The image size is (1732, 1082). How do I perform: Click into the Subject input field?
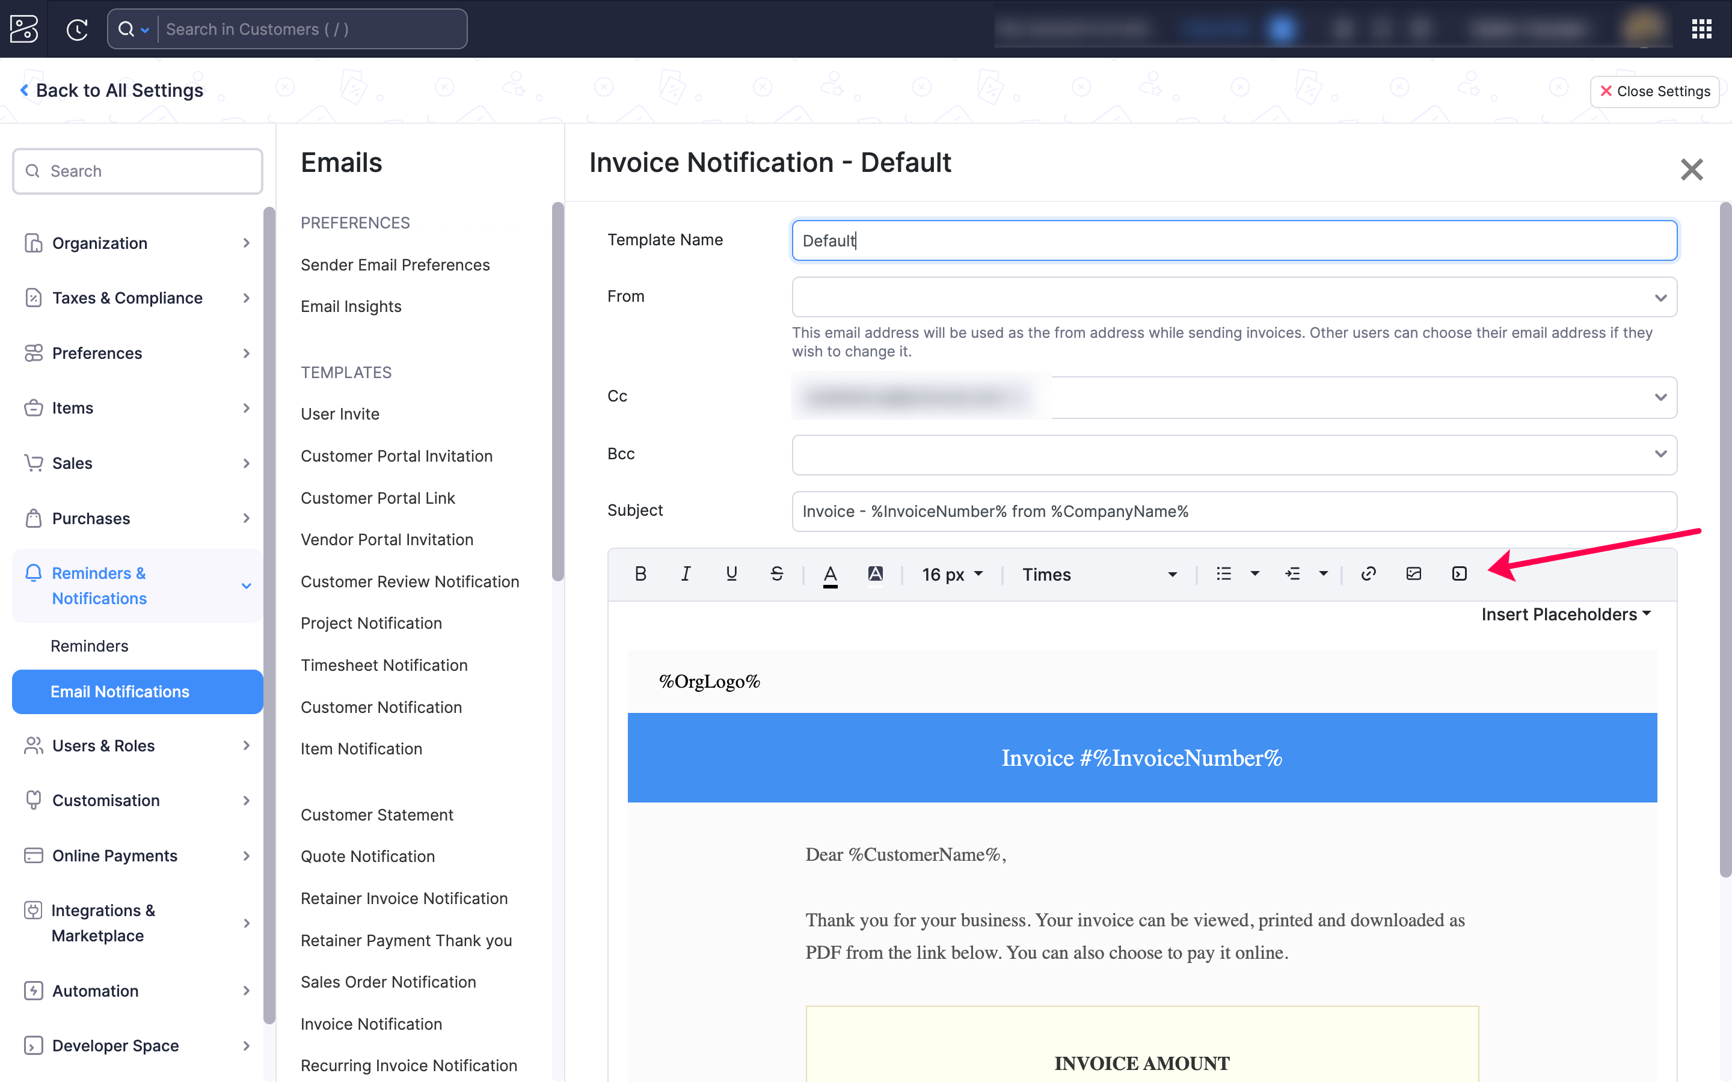pyautogui.click(x=1234, y=512)
